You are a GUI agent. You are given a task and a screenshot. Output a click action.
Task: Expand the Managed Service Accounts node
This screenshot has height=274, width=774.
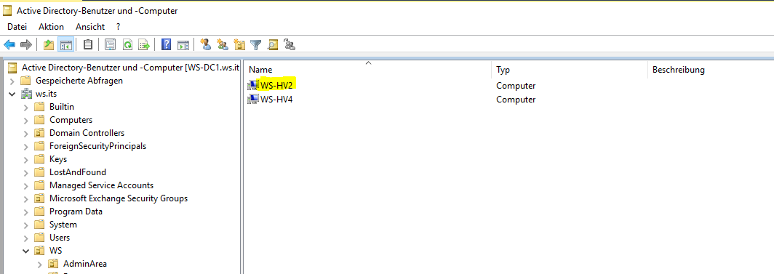coord(26,186)
